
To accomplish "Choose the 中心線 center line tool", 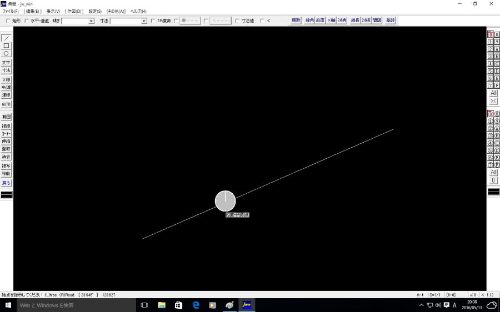I will [6, 87].
